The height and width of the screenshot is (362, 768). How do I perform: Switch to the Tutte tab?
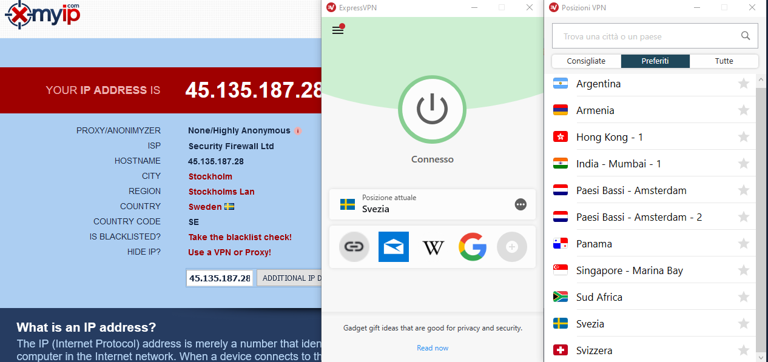[724, 61]
